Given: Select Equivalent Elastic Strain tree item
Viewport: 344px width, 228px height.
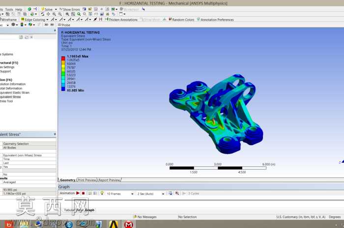Looking at the screenshot, I should [x=14, y=93].
